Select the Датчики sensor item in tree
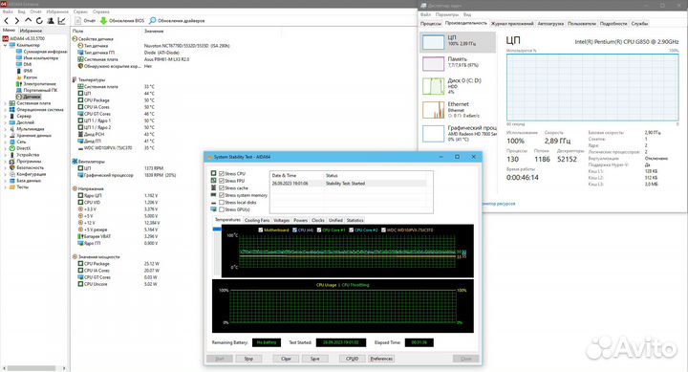 click(x=29, y=97)
